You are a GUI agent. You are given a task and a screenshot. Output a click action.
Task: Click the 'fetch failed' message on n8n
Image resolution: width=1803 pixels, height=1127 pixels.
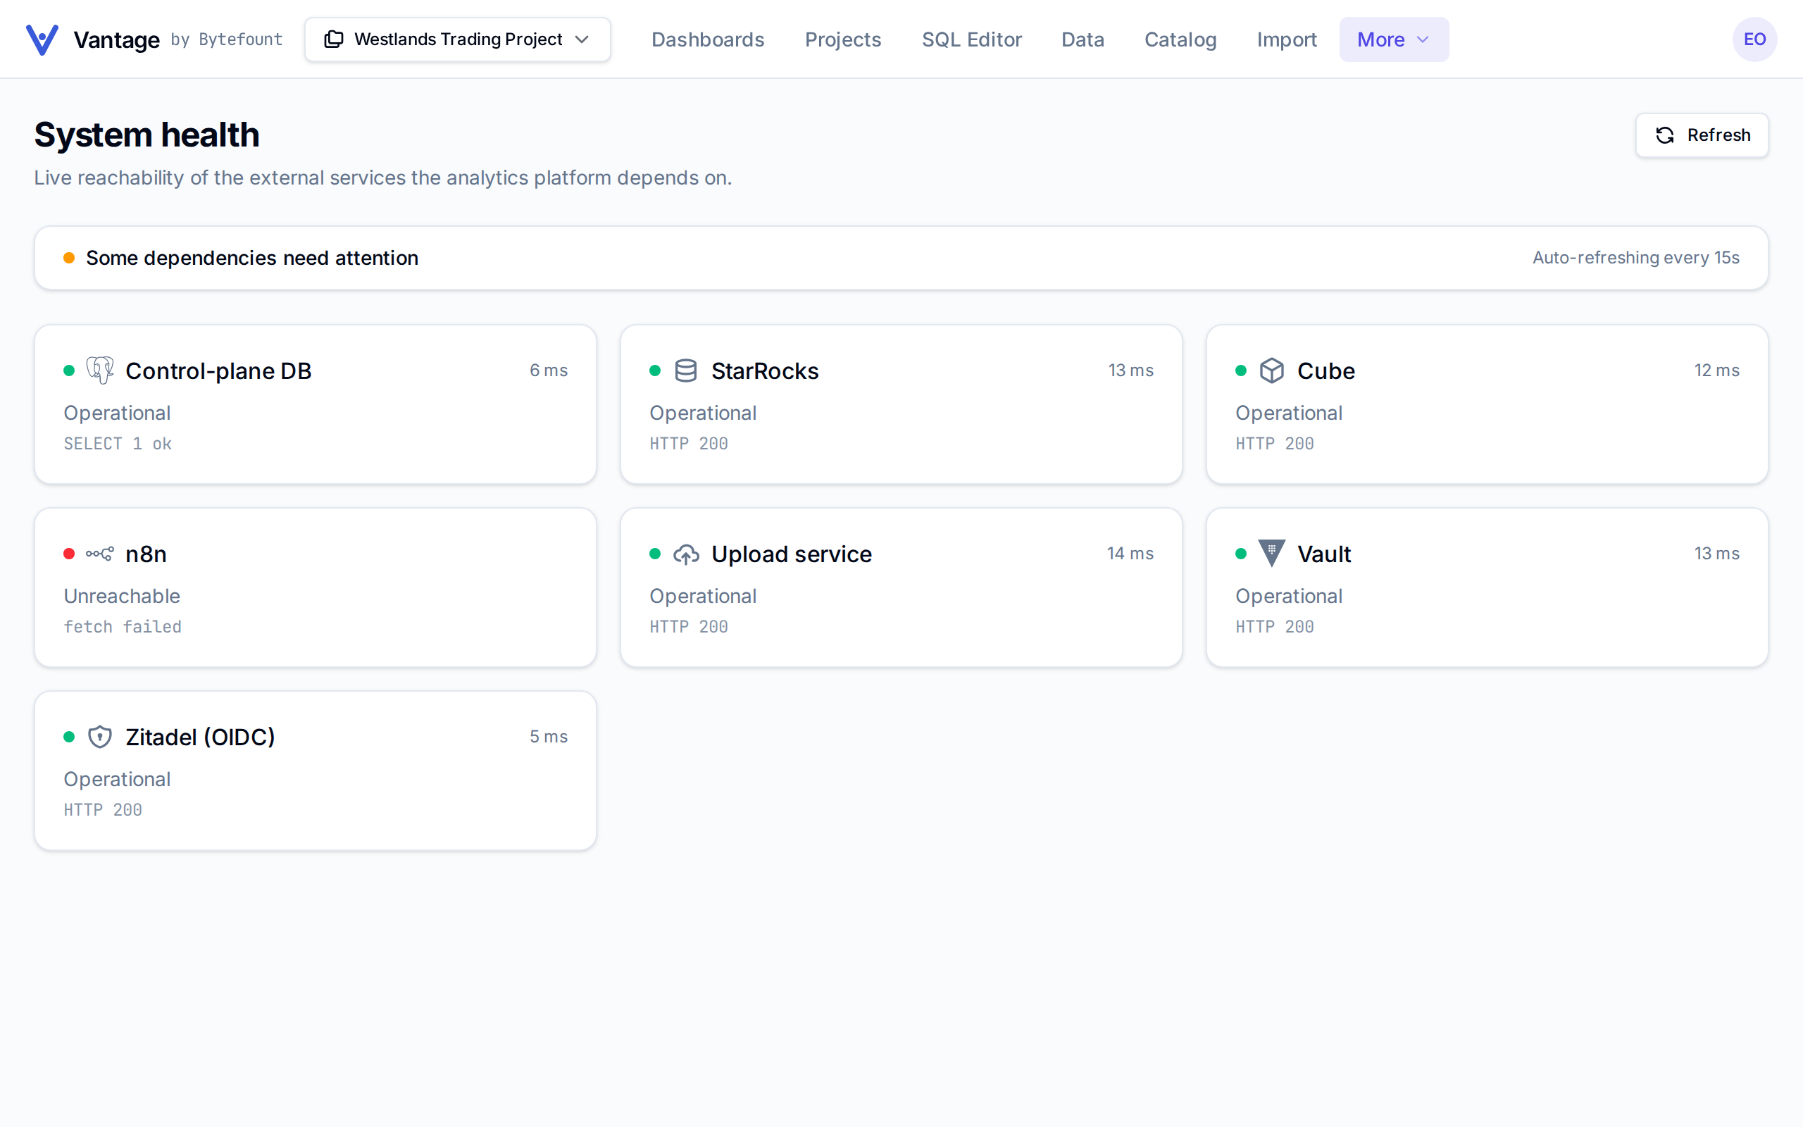tap(122, 627)
